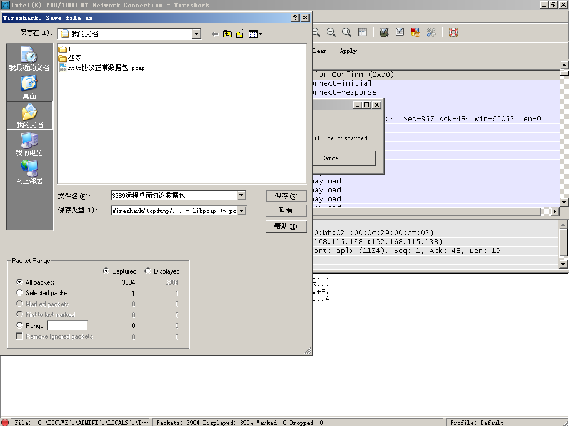Image resolution: width=569 pixels, height=427 pixels.
Task: Click packet list horizontal scroll right arrow
Action: tap(555, 211)
